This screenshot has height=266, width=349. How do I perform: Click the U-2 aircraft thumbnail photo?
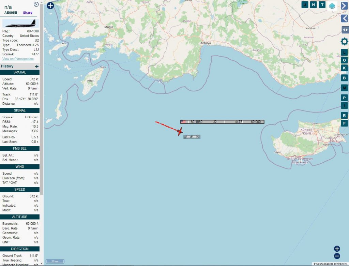coord(20,24)
